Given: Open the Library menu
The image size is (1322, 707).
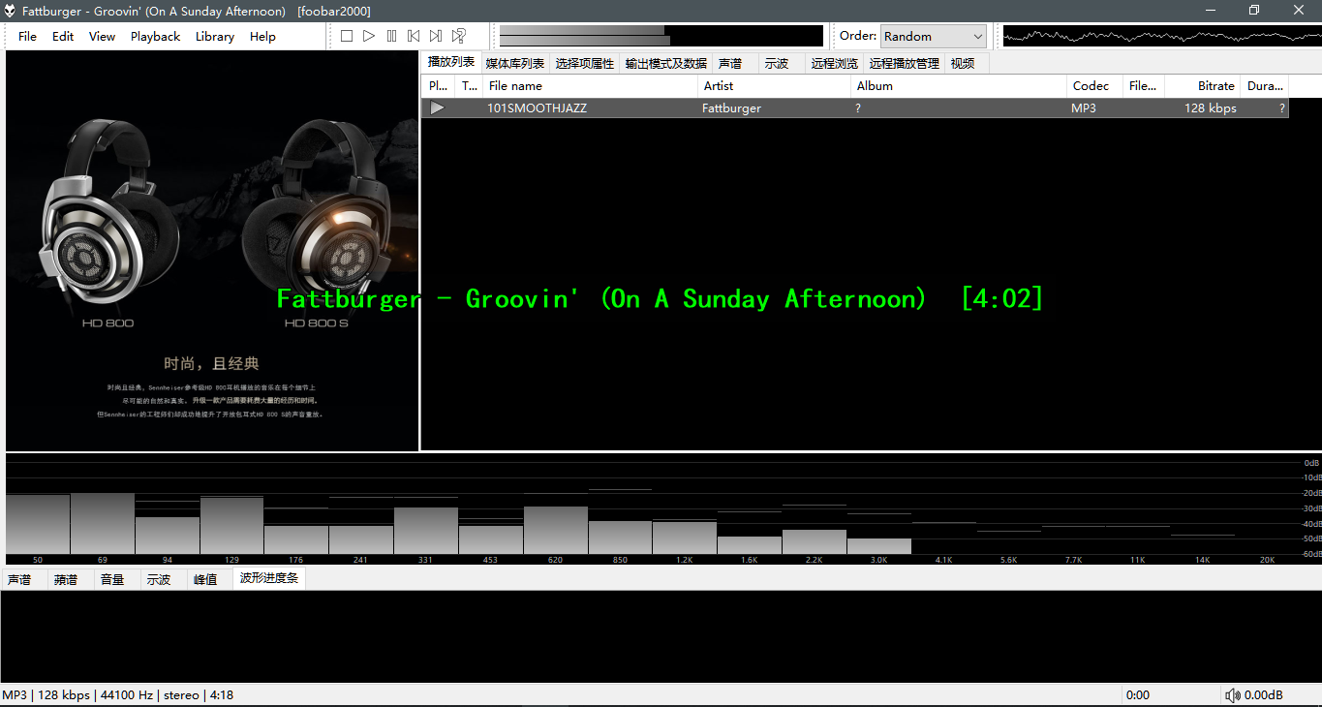Looking at the screenshot, I should pos(214,37).
